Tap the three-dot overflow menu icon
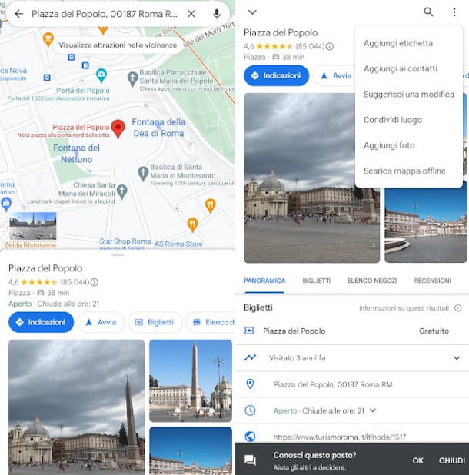Screen dimensions: 469x475 coord(454,12)
